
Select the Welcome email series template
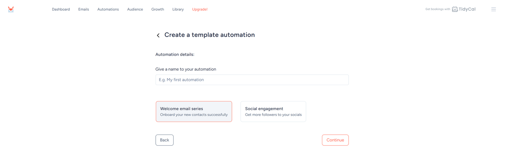(194, 112)
